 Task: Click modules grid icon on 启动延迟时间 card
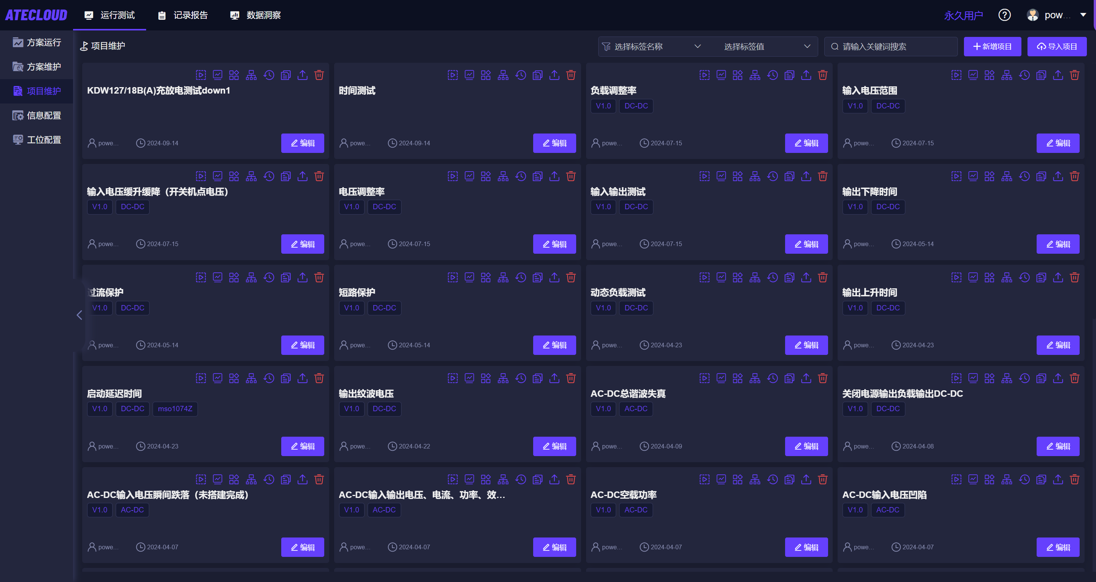coord(234,378)
